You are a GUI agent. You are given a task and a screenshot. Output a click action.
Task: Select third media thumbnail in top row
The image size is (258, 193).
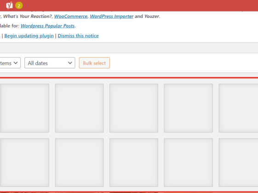[134, 108]
